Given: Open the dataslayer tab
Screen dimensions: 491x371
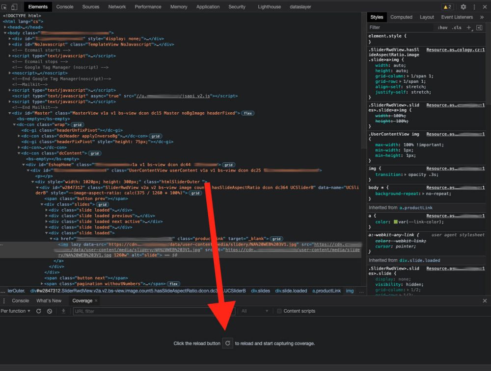Looking at the screenshot, I should tap(300, 7).
